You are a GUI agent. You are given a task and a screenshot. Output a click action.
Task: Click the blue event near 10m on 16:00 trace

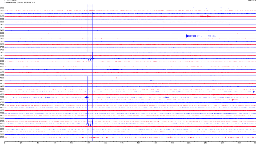point(86,97)
